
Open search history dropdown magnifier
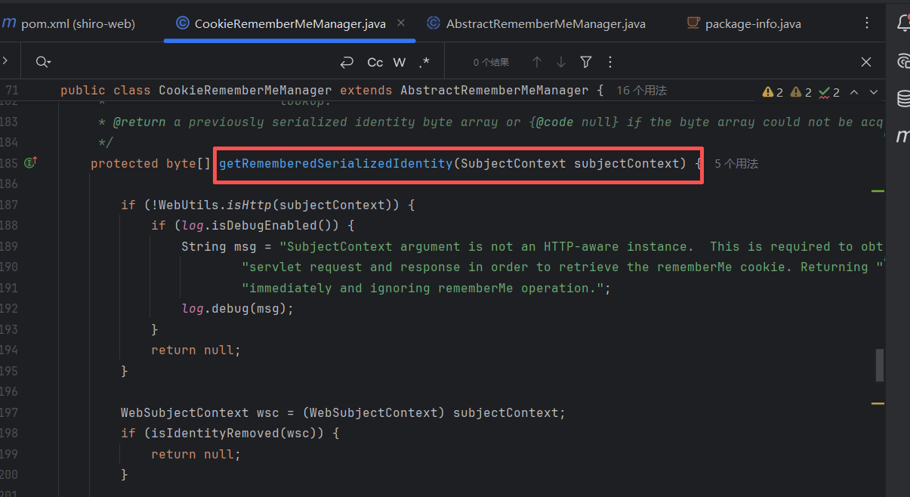click(x=43, y=62)
